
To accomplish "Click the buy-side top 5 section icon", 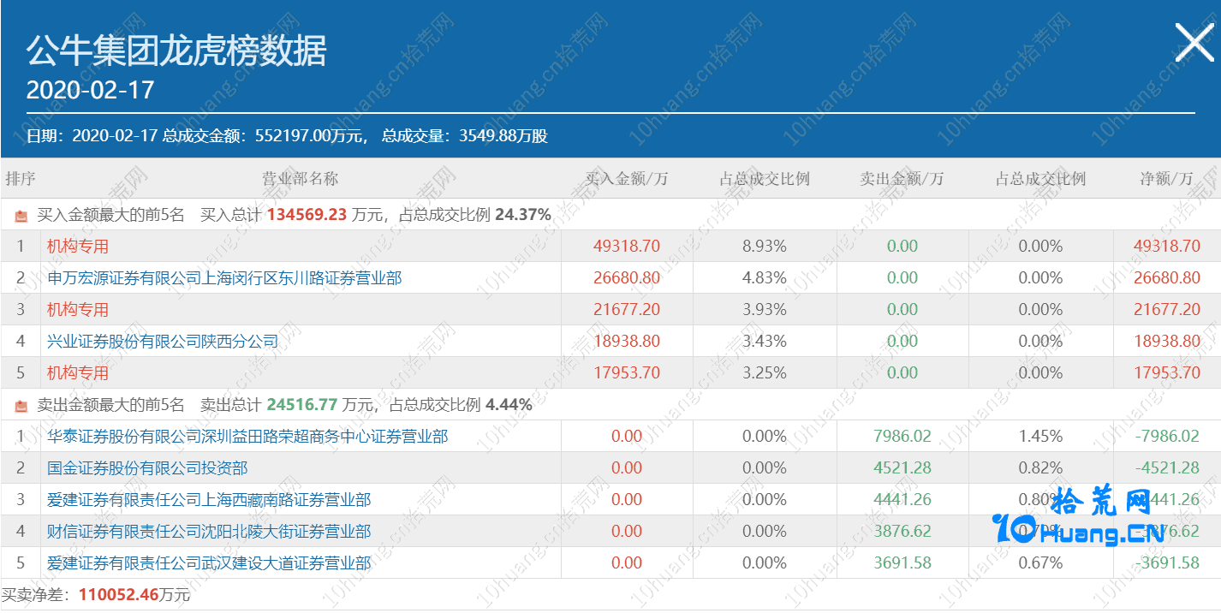I will click(x=21, y=216).
